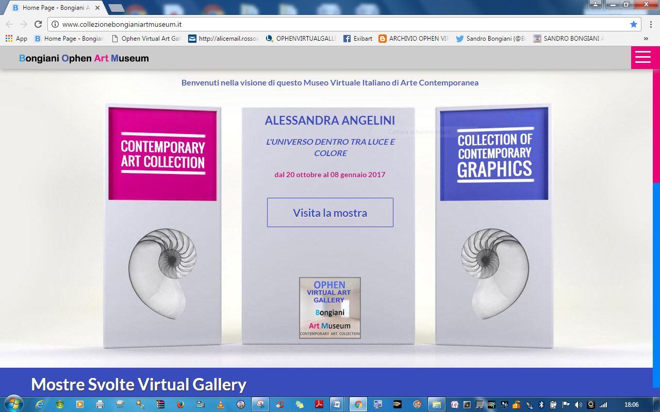The image size is (660, 412).
Task: Expand the bookmarks overflow chevron
Action: click(646, 38)
